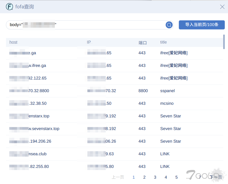Select host ending in nsea.club
The image size is (228, 184).
click(28, 154)
